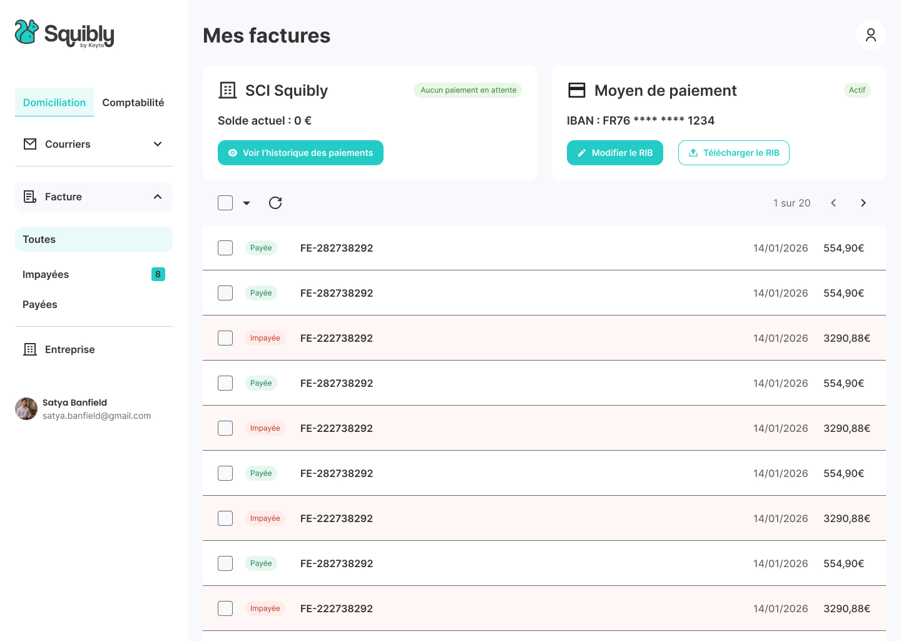
Task: Open the selection dropdown arrow
Action: coord(247,203)
